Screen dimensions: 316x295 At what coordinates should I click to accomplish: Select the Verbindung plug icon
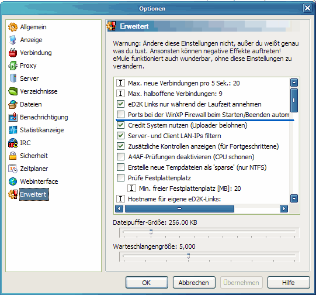13,53
